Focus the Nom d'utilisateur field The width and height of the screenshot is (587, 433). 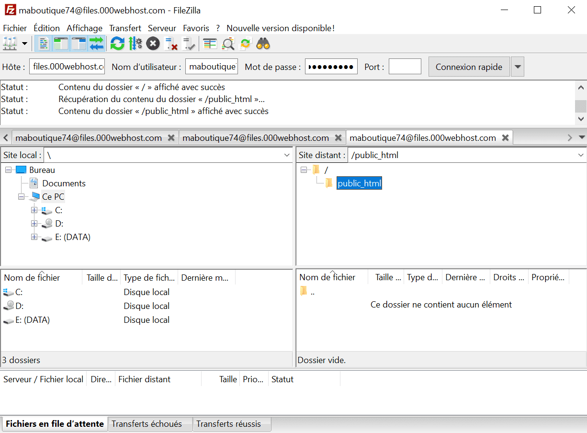click(212, 67)
